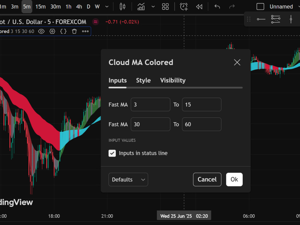Click the Fast MA field containing 30
Viewport: 300px width, 225px height.
pyautogui.click(x=150, y=124)
